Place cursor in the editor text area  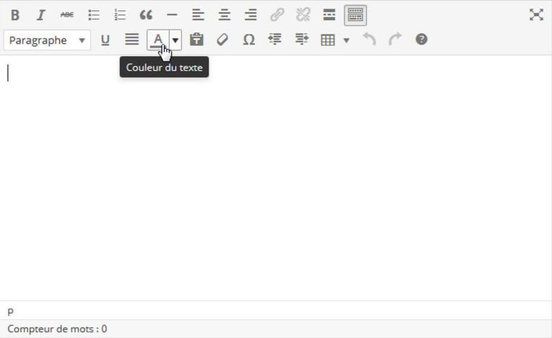276,178
